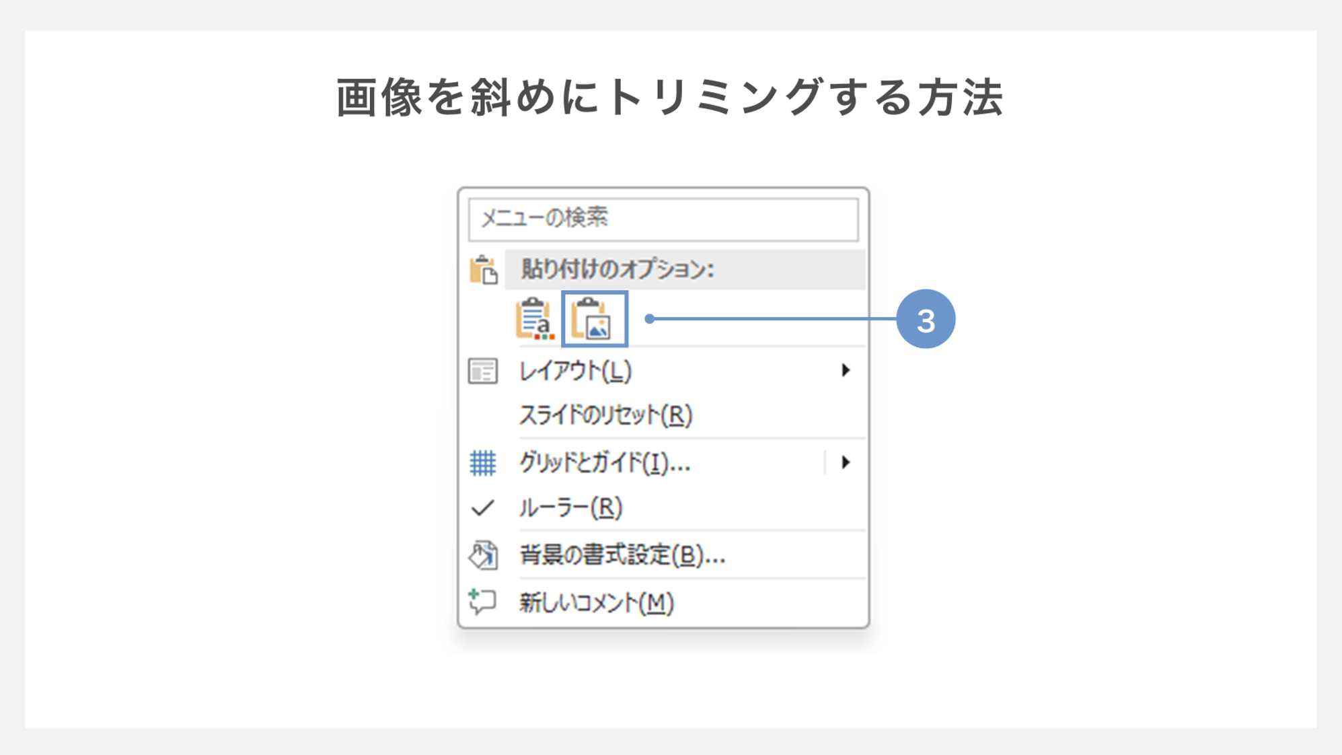Add 新しいコメント(M)

pos(596,603)
